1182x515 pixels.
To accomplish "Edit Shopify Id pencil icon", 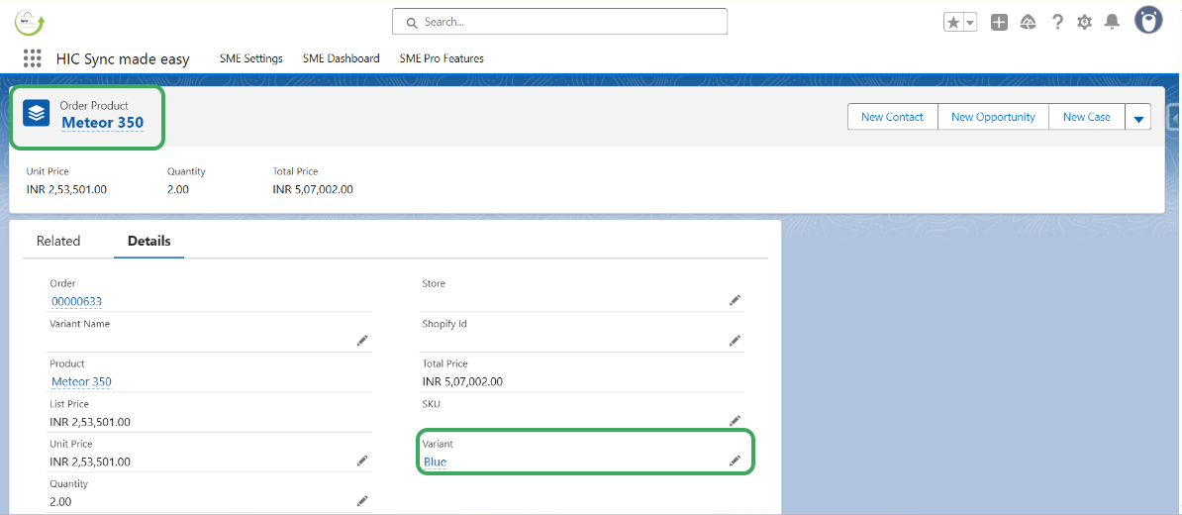I will (735, 341).
